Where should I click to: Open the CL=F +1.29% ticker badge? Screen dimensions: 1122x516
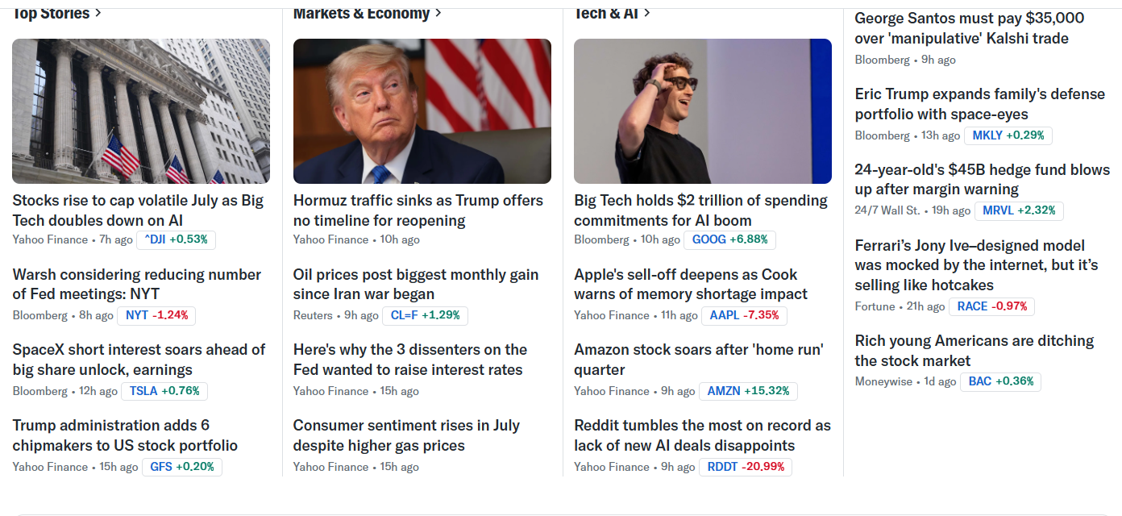[x=425, y=315]
